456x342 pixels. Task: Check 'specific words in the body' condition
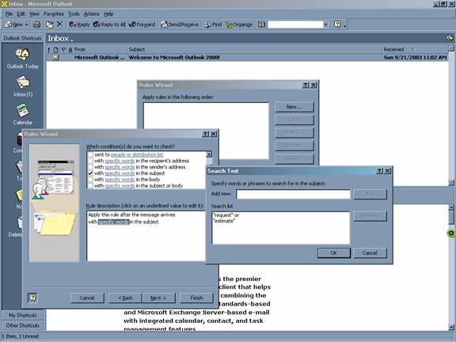pos(90,180)
